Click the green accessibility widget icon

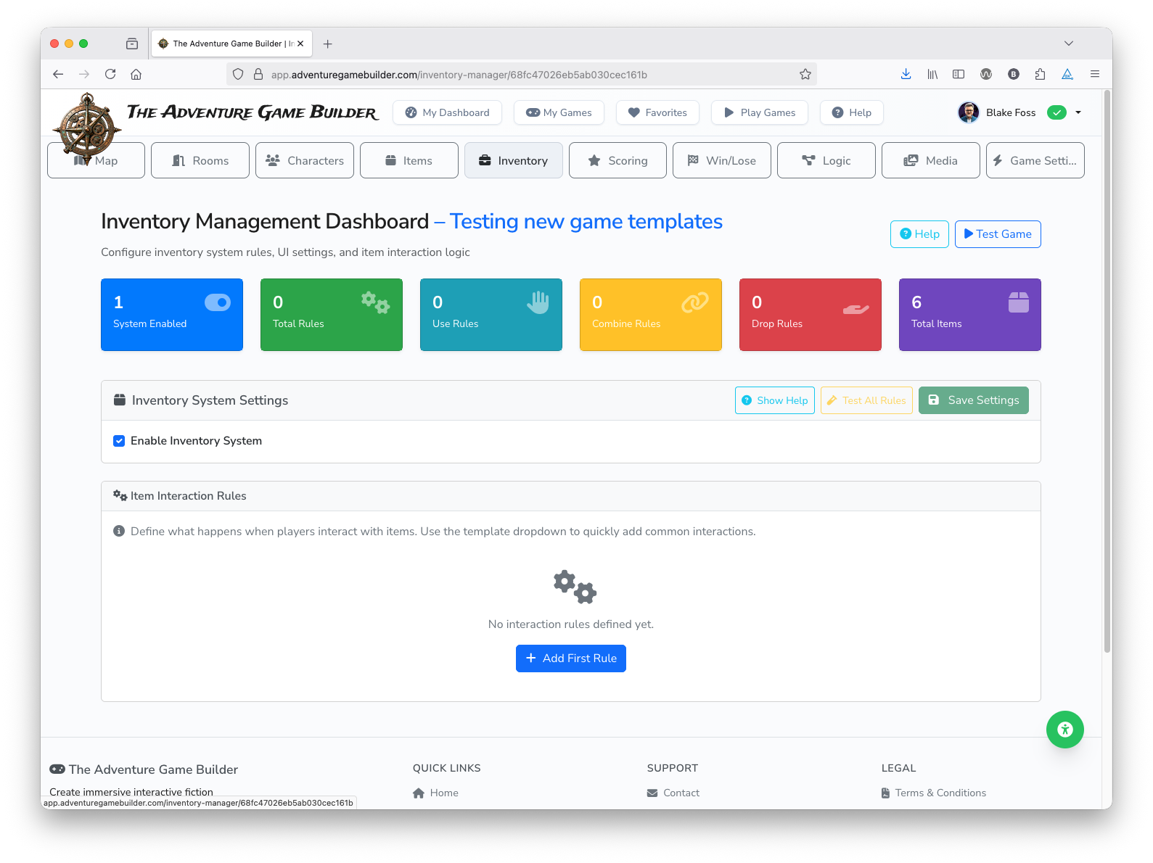pos(1064,730)
